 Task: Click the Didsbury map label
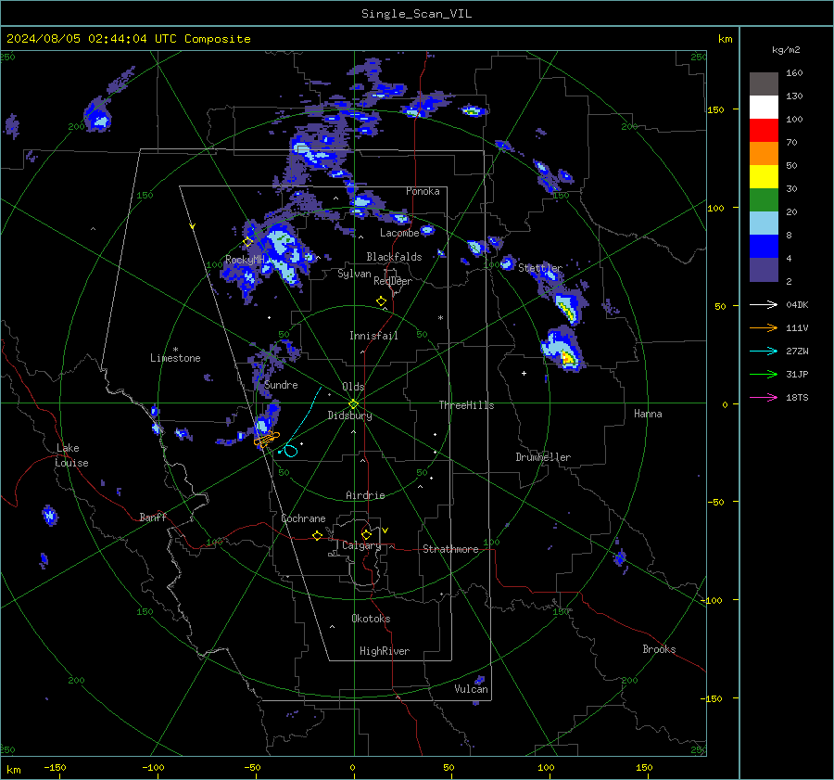tap(349, 416)
